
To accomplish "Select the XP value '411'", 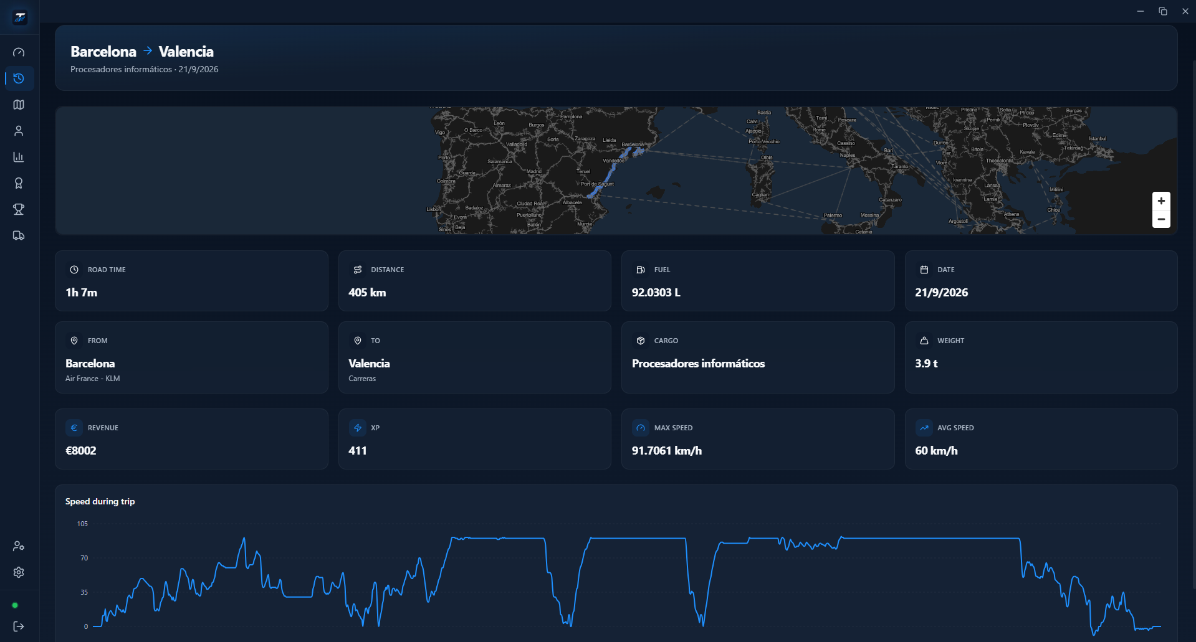I will pos(358,451).
